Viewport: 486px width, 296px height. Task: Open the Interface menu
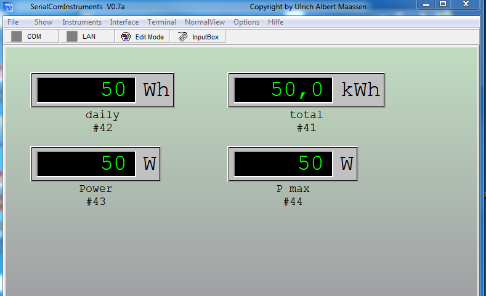124,22
